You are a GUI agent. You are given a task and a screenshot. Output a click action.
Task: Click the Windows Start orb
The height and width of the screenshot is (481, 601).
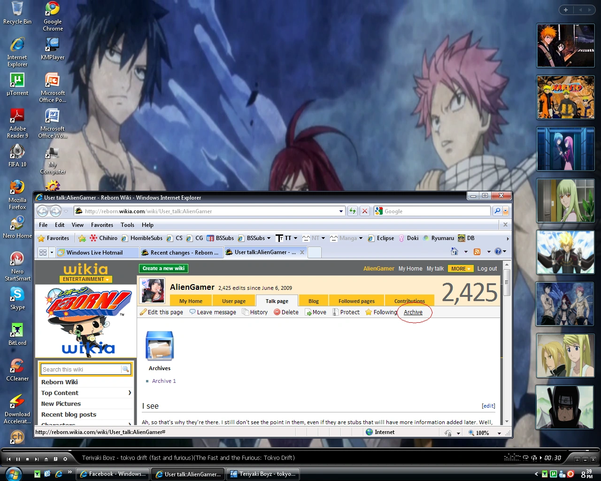coord(14,473)
